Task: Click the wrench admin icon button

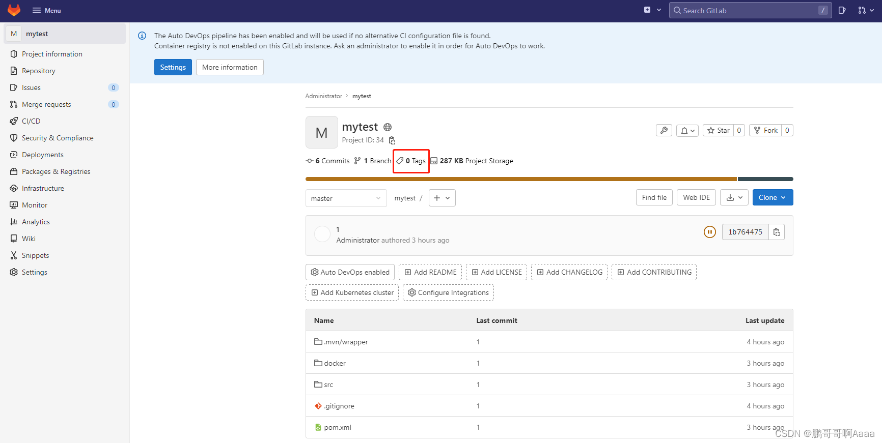Action: pyautogui.click(x=664, y=130)
